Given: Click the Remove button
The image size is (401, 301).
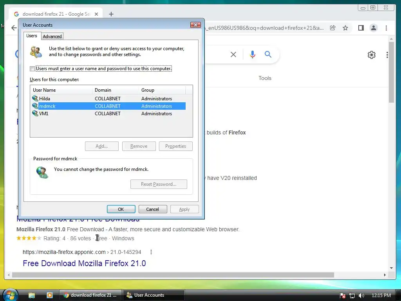Looking at the screenshot, I should tap(139, 146).
